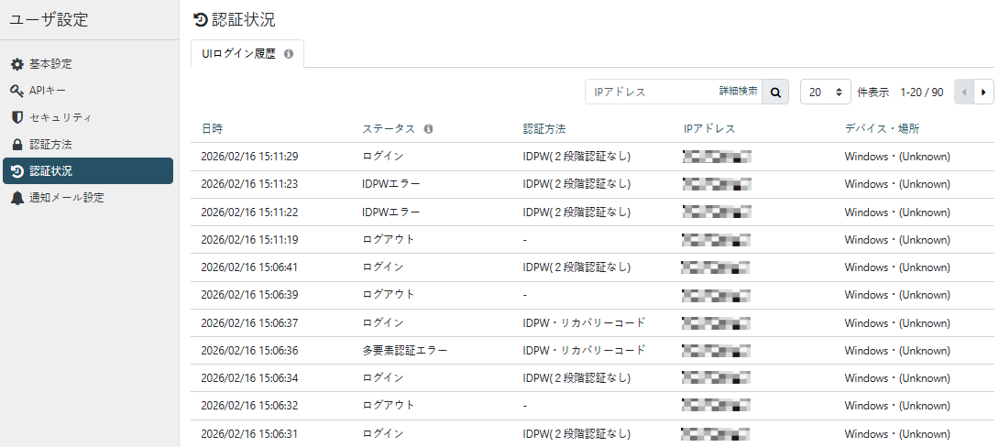Click the 日時 column header
The width and height of the screenshot is (999, 447).
pos(212,129)
